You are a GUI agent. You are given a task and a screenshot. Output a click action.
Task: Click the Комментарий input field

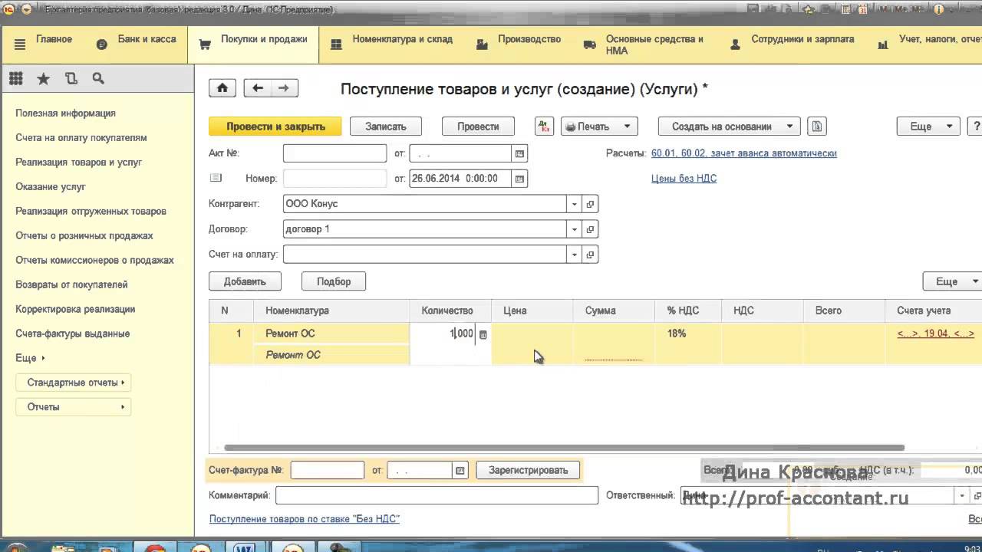[x=437, y=496]
